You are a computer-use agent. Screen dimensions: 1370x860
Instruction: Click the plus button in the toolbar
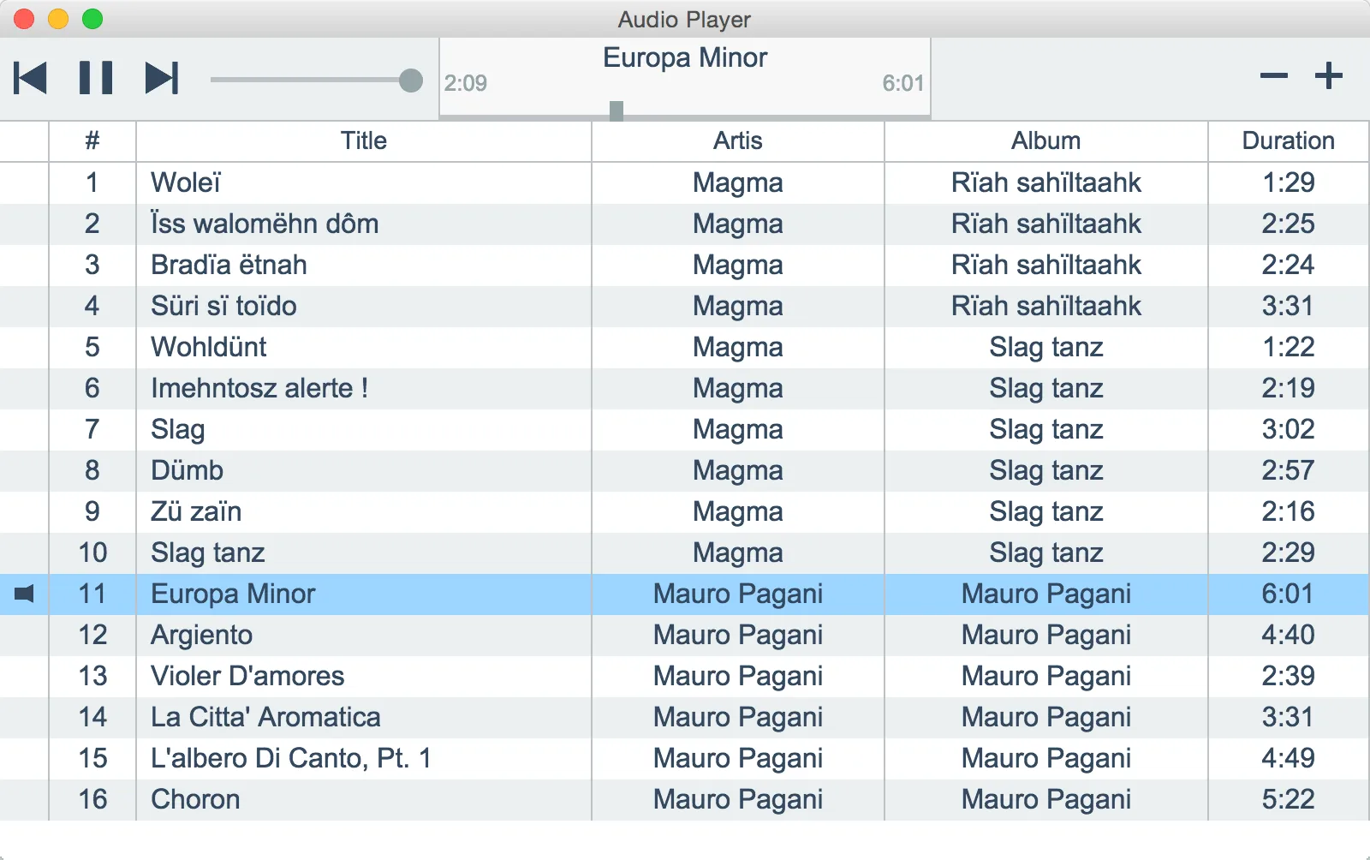[x=1328, y=76]
